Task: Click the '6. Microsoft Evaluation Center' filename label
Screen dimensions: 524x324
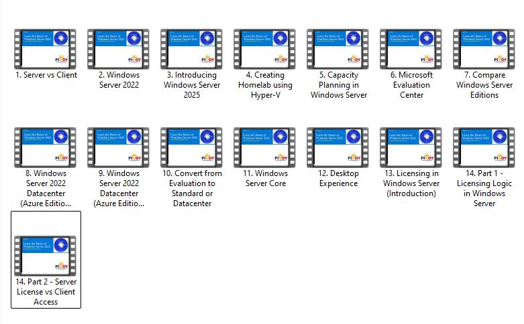Action: click(x=411, y=85)
